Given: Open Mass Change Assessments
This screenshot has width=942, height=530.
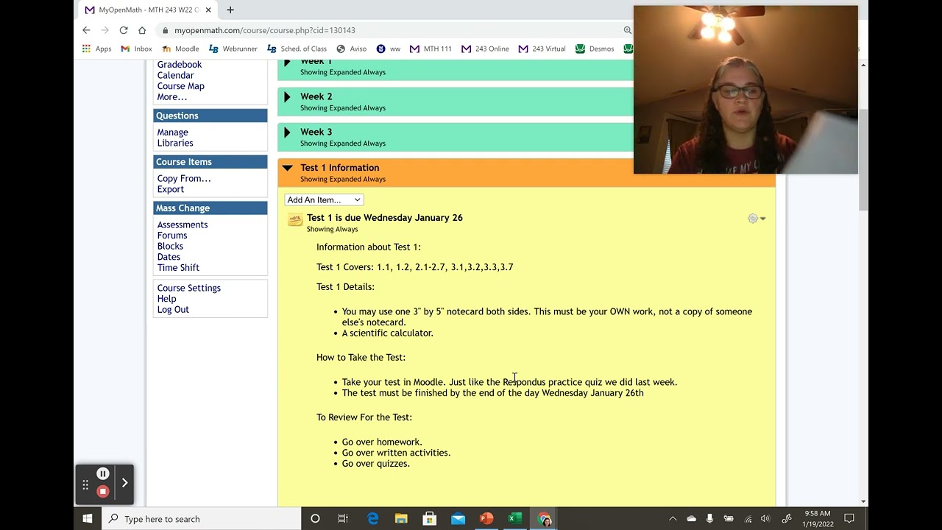Looking at the screenshot, I should click(x=183, y=225).
